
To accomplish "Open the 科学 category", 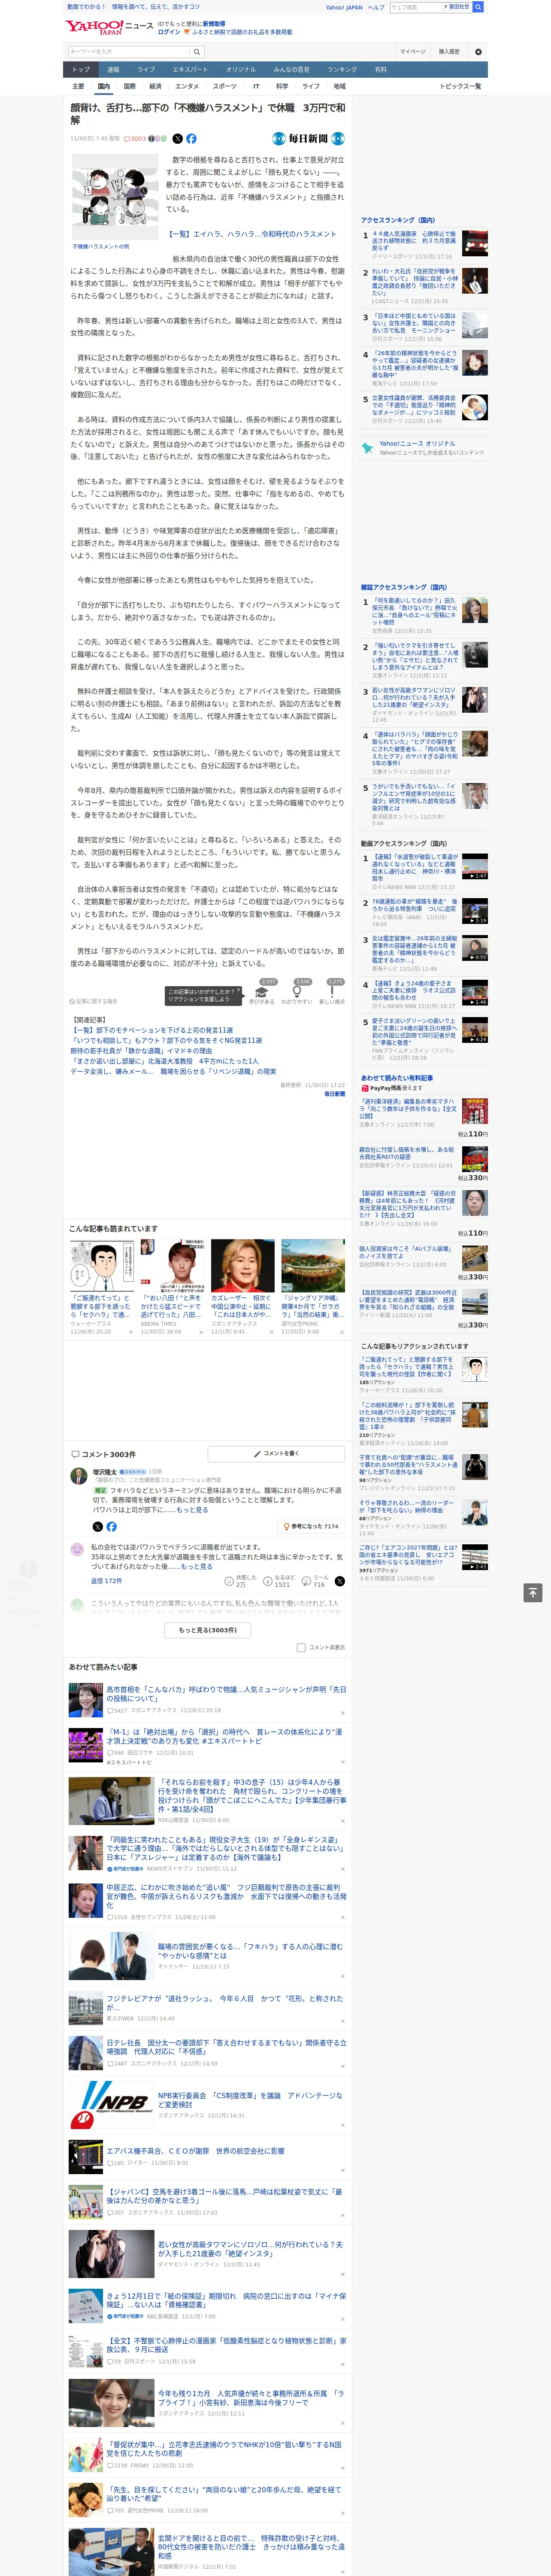I will click(282, 86).
